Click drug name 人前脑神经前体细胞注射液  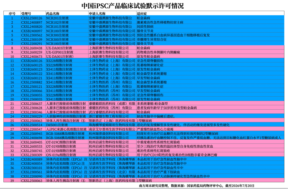[x=66, y=116]
